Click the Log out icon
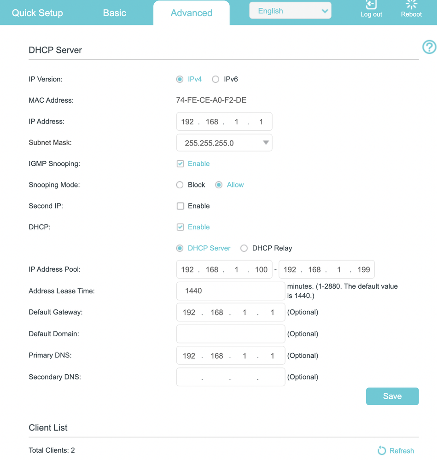437x460 pixels. [x=371, y=5]
